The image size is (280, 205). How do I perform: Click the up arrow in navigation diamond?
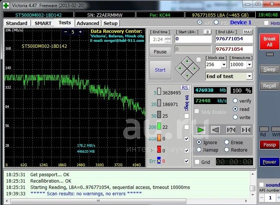click(187, 61)
